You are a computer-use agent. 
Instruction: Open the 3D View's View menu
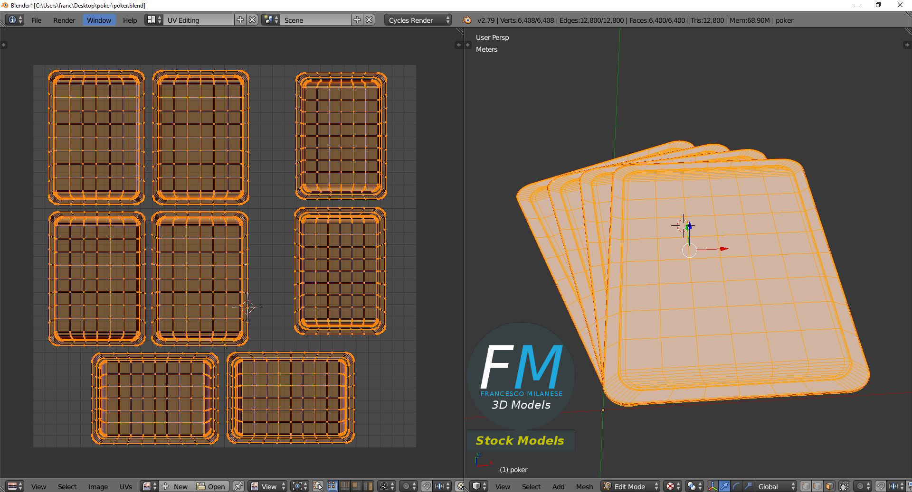[x=503, y=486]
